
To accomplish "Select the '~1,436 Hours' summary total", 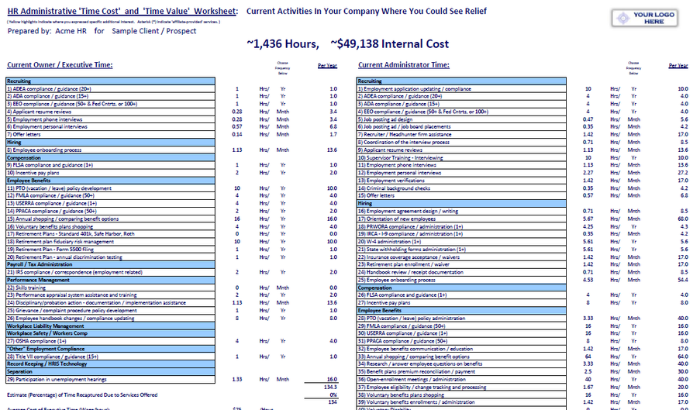I will click(282, 43).
